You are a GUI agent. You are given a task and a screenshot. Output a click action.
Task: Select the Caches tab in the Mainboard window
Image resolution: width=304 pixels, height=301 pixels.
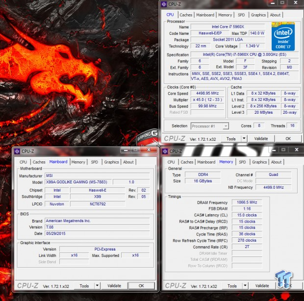pos(39,162)
